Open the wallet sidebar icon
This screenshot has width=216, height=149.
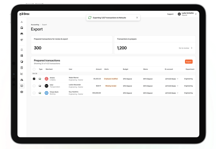click(x=22, y=28)
